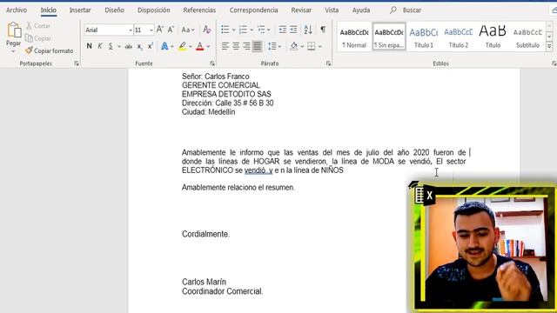Apply superscript x² formatting
The width and height of the screenshot is (557, 313).
click(151, 46)
